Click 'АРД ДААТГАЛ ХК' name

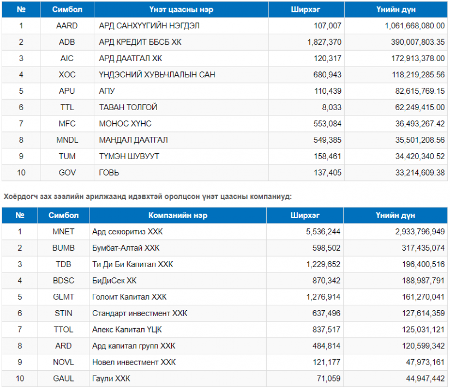(130, 58)
